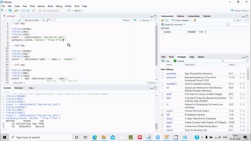Image resolution: width=251 pixels, height=141 pixels.
Task: Open the digest package link
Action: click(x=169, y=123)
